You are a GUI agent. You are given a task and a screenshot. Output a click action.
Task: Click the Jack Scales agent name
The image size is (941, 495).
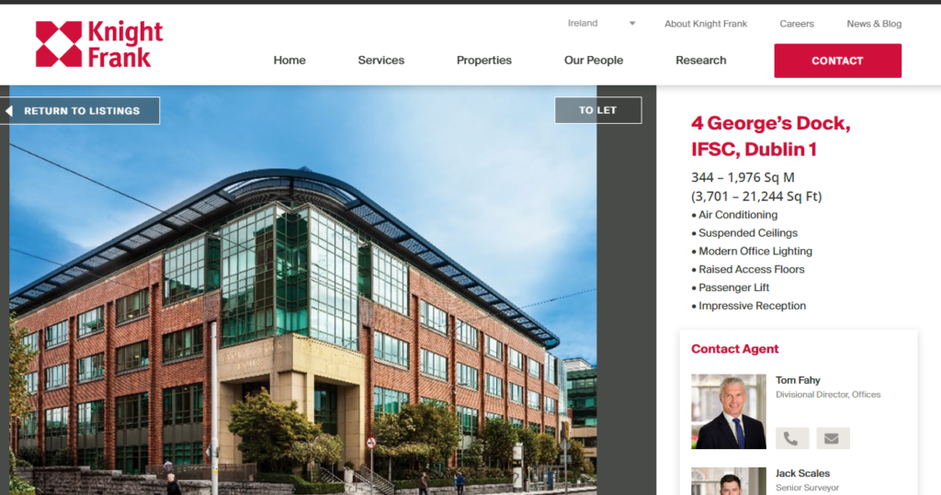(802, 473)
